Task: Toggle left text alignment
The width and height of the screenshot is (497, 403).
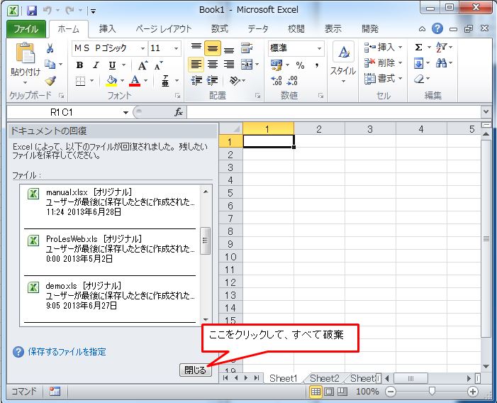Action: point(196,65)
